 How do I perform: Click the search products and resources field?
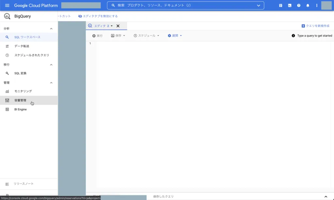(185, 5)
